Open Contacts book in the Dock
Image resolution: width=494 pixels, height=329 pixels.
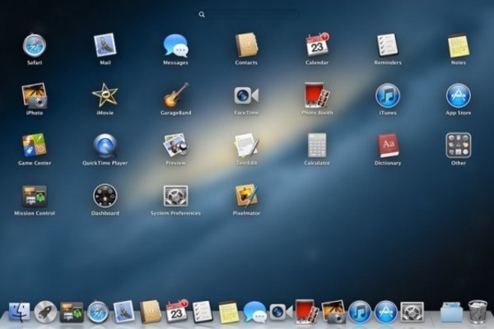point(151,312)
